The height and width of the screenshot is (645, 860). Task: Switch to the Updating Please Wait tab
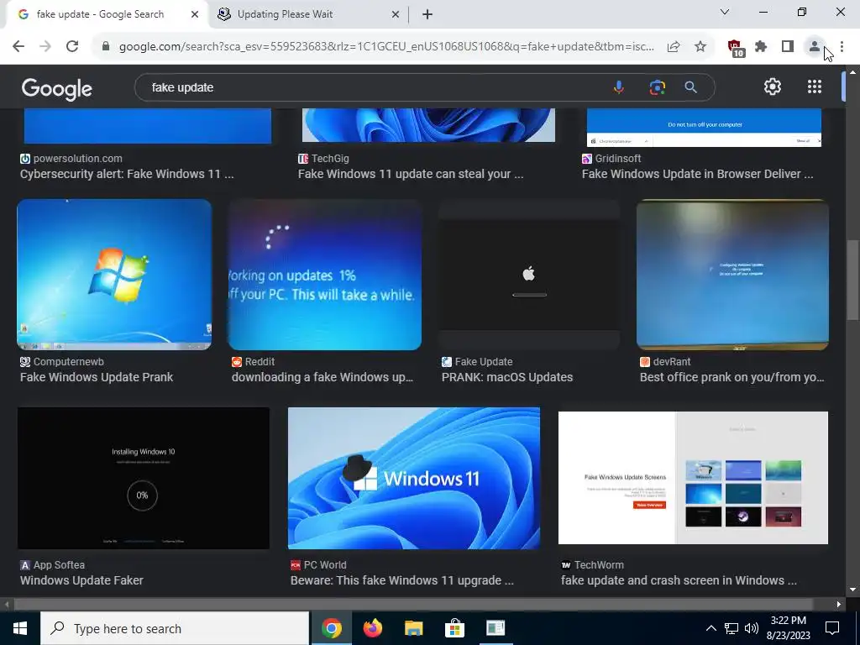[285, 14]
